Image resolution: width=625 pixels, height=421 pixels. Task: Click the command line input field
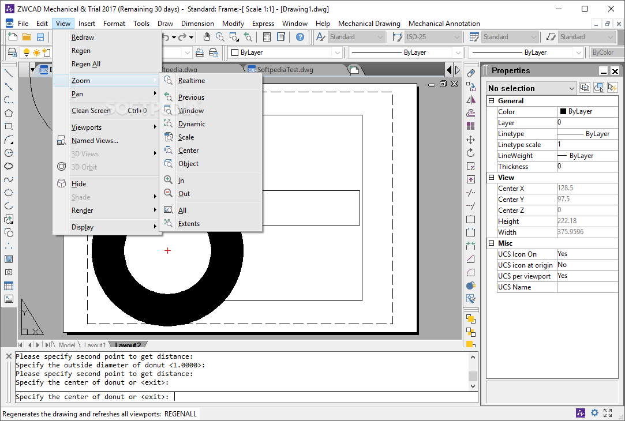(246, 397)
